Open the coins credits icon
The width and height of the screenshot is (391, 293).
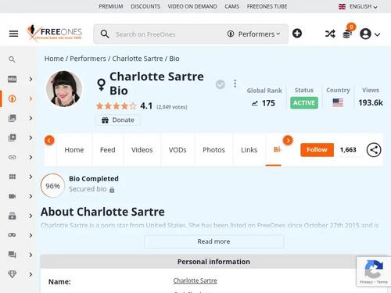(347, 34)
